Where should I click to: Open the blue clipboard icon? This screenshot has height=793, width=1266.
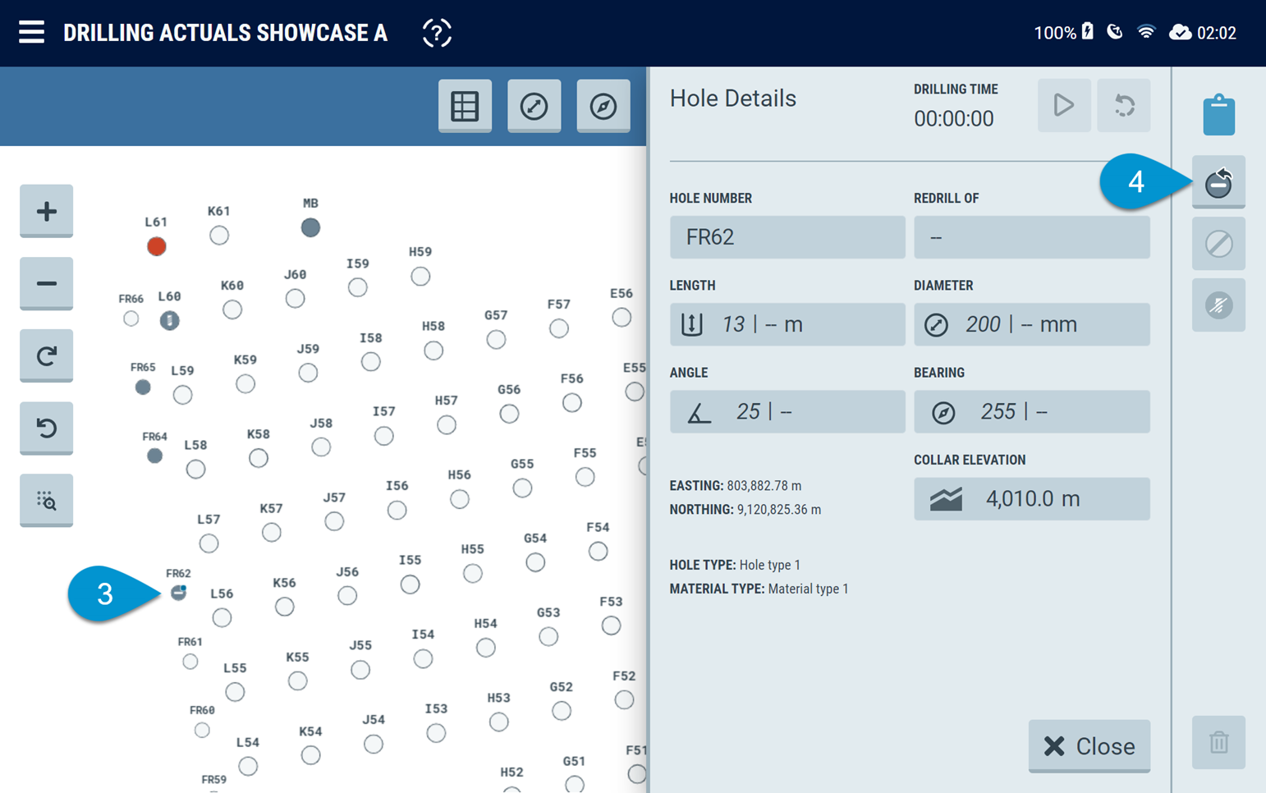[1219, 114]
